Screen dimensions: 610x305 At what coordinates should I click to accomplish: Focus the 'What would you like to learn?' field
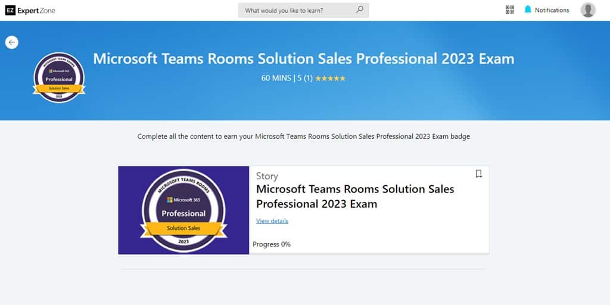point(298,10)
